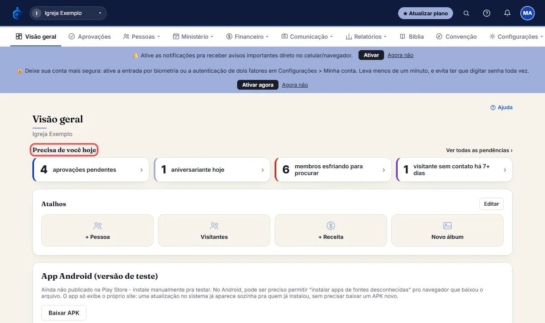
Task: Expand the Financeiro menu
Action: coord(247,37)
